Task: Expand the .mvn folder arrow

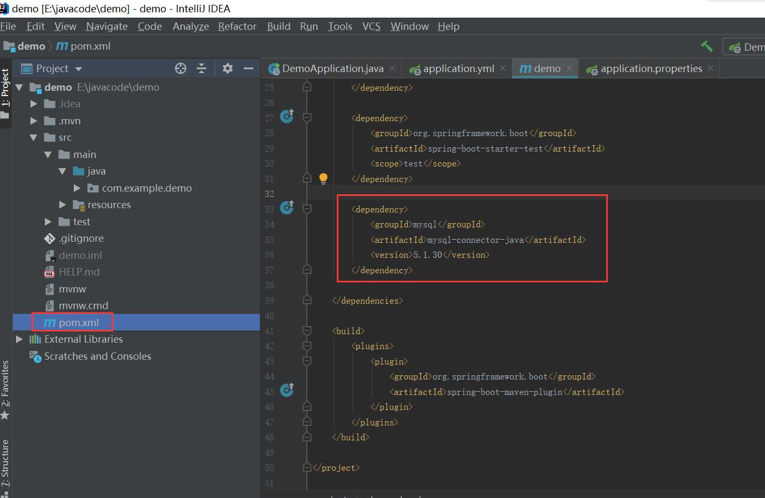Action: [34, 121]
